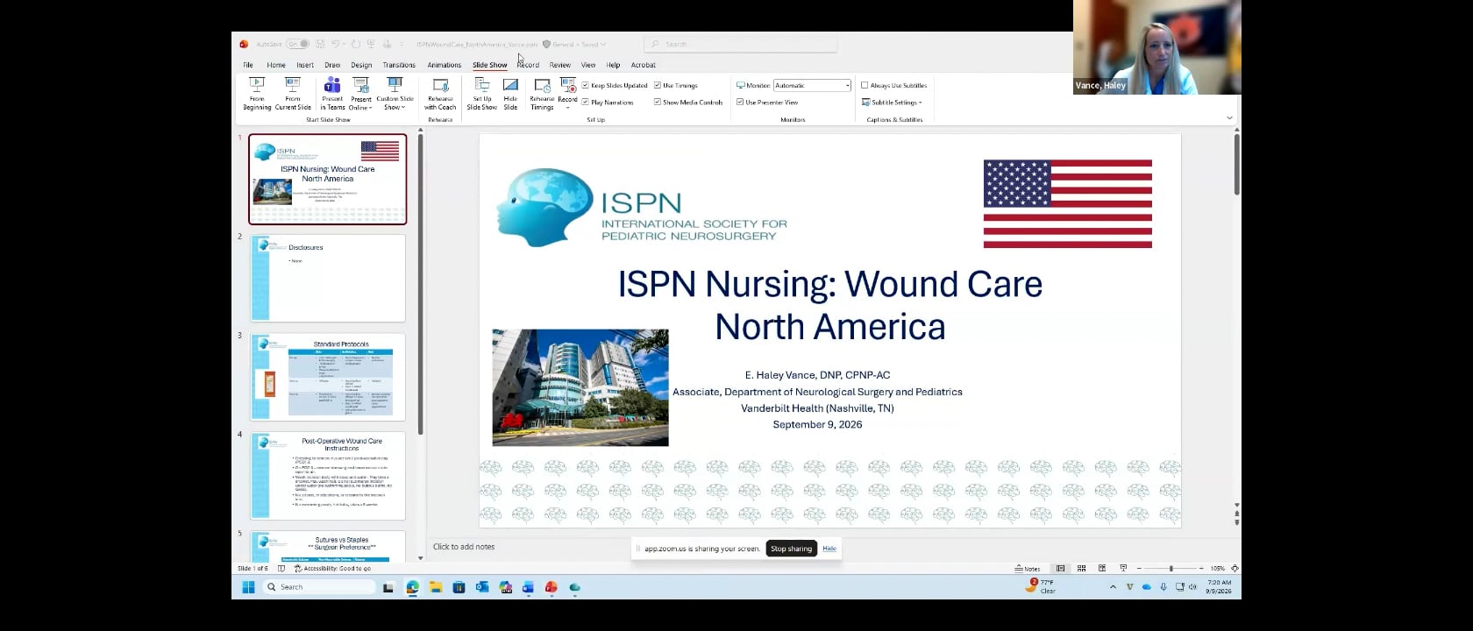The image size is (1473, 631).
Task: Click zoom out minus button
Action: coord(1139,569)
